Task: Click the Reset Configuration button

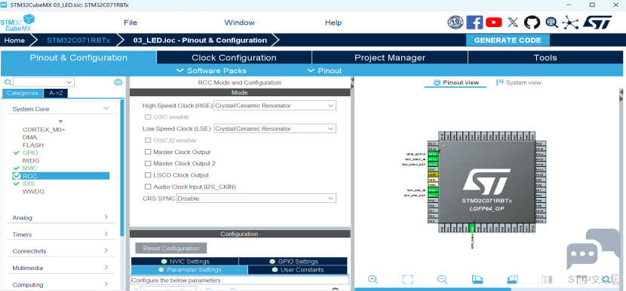Action: [x=171, y=248]
